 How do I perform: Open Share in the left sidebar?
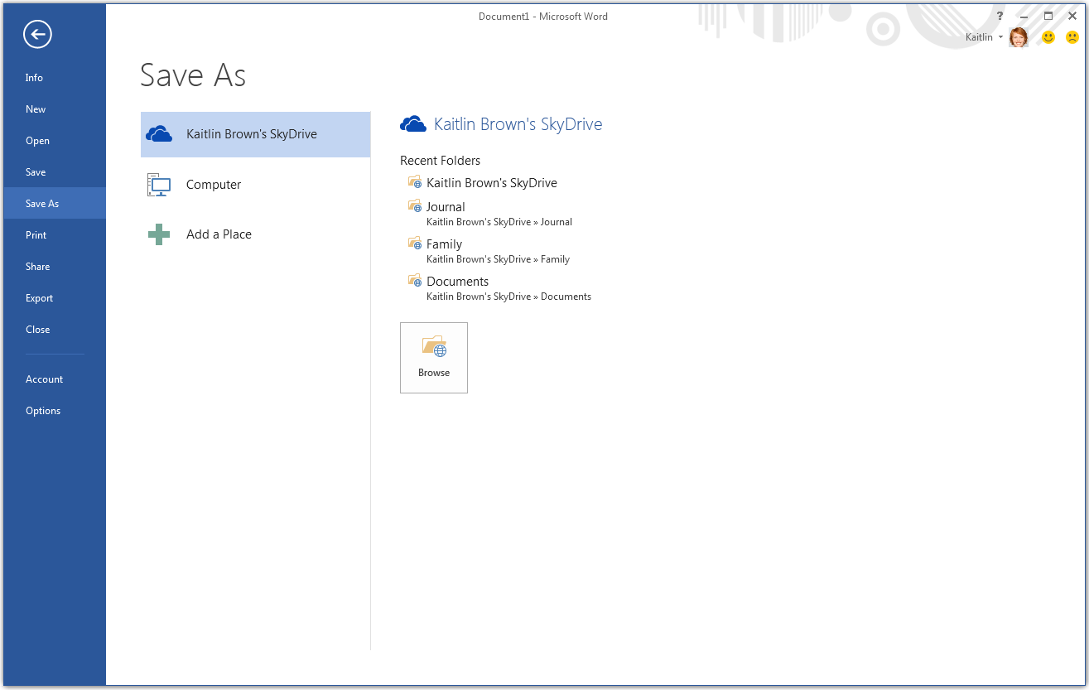37,267
